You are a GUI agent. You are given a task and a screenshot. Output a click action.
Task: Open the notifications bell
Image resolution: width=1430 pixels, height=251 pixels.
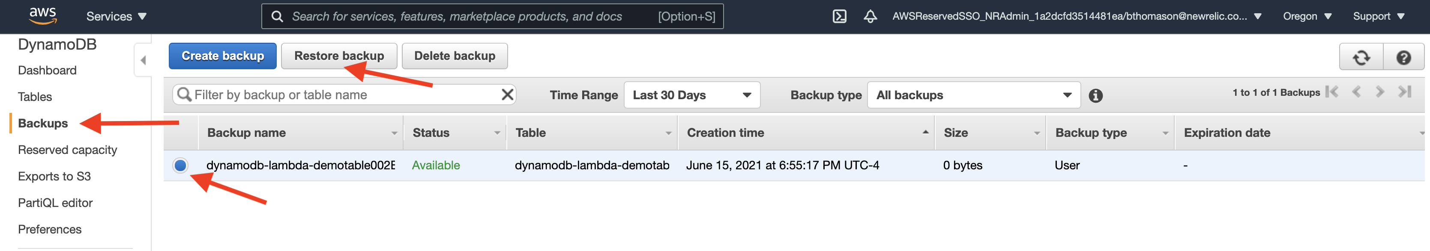(870, 17)
